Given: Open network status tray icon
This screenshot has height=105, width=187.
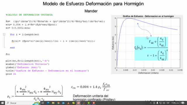Looking at the screenshot, I should (161, 103).
